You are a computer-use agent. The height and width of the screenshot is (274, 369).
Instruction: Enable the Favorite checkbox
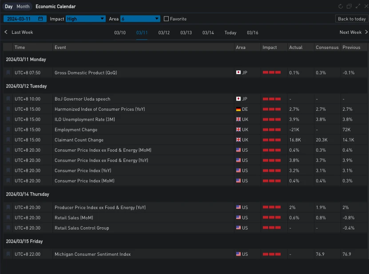pos(167,19)
